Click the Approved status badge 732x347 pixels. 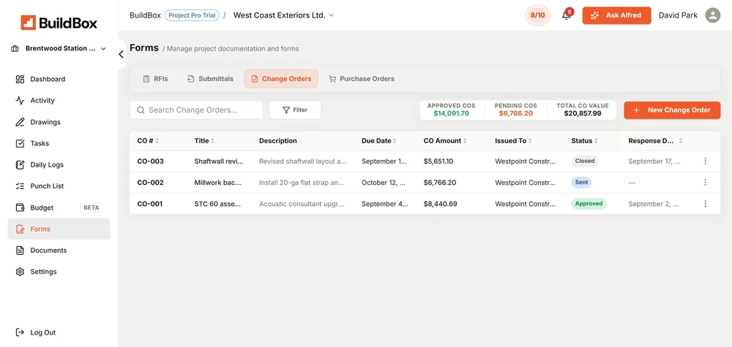(589, 204)
